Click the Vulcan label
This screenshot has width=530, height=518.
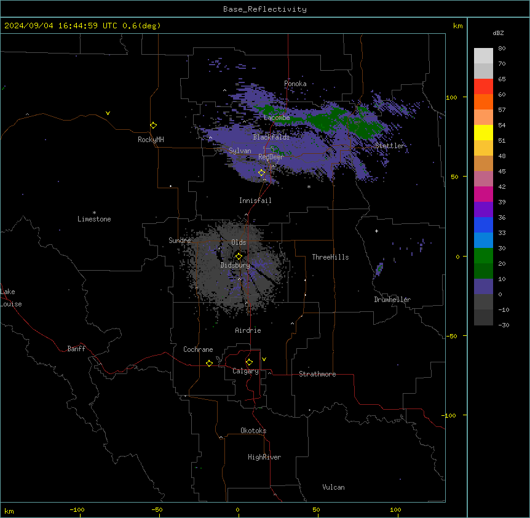click(x=334, y=487)
